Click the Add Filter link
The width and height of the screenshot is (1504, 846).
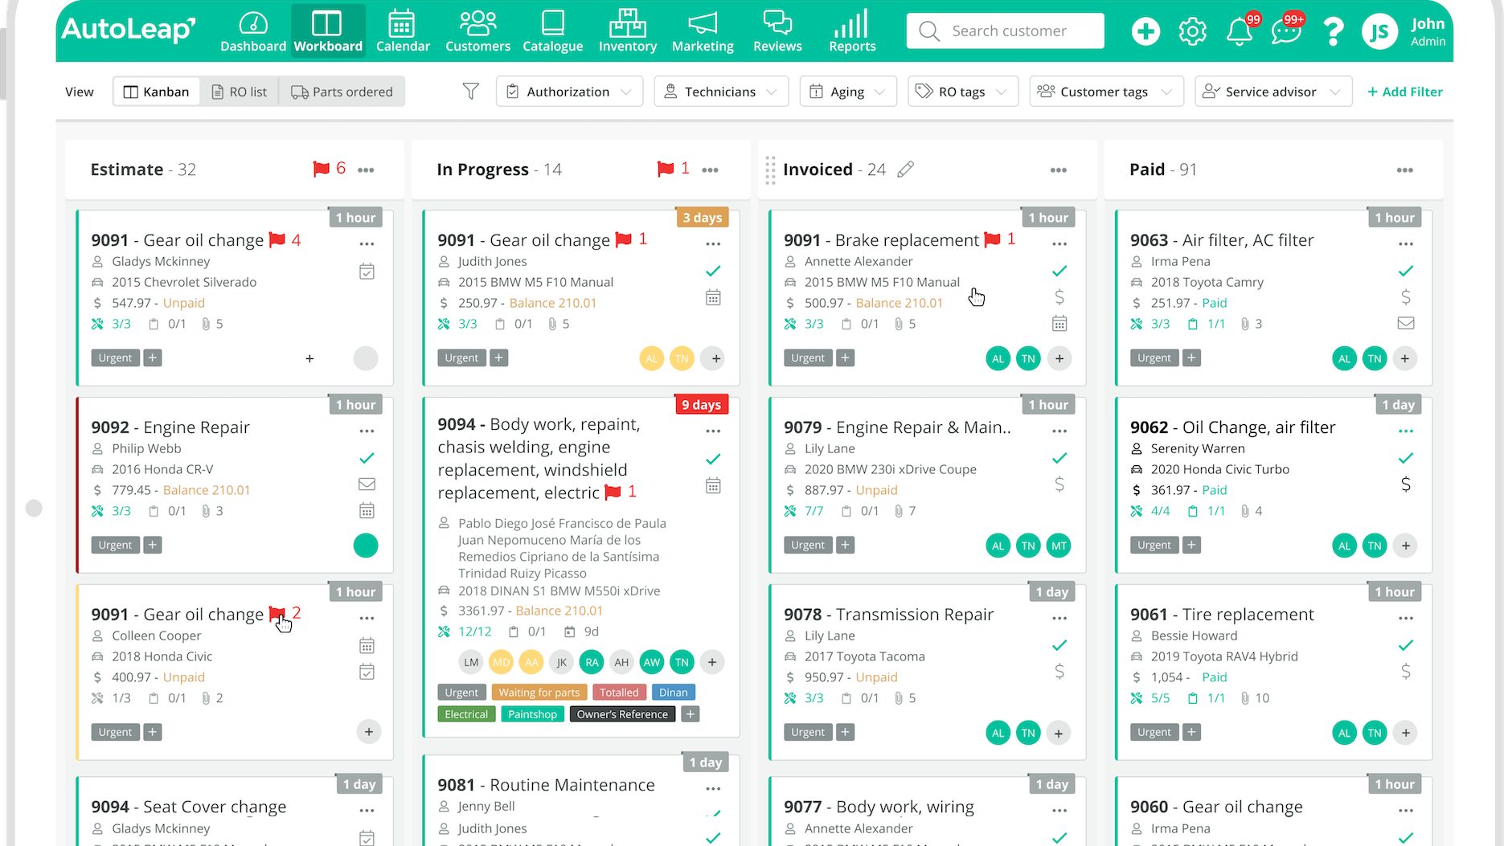1405,92
